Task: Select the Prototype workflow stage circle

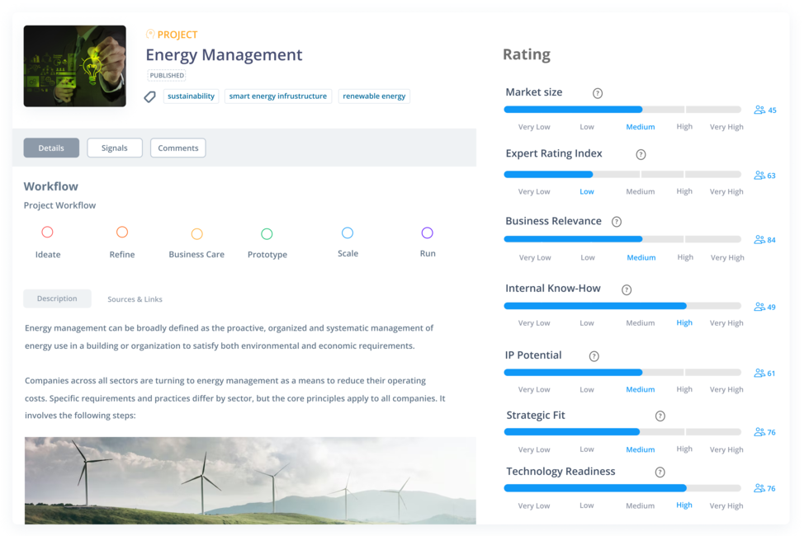Action: coord(267,234)
